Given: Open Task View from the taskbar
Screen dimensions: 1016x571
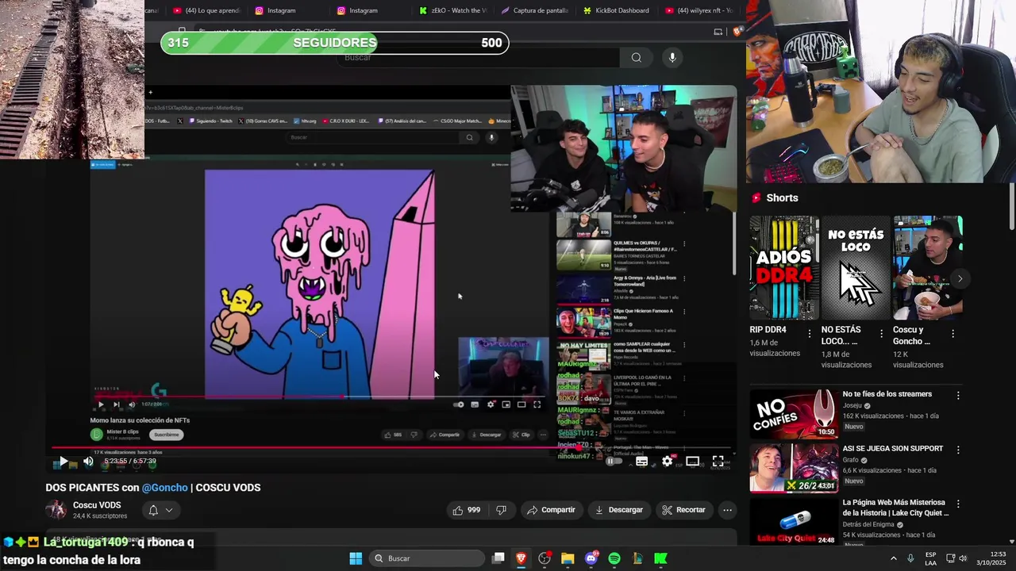Looking at the screenshot, I should (498, 558).
